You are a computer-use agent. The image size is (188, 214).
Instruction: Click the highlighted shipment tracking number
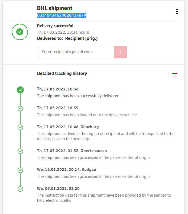(x=61, y=15)
